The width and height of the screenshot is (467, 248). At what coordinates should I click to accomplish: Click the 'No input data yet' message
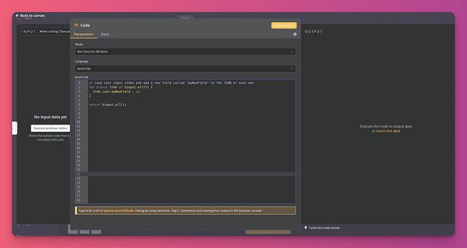(x=50, y=117)
